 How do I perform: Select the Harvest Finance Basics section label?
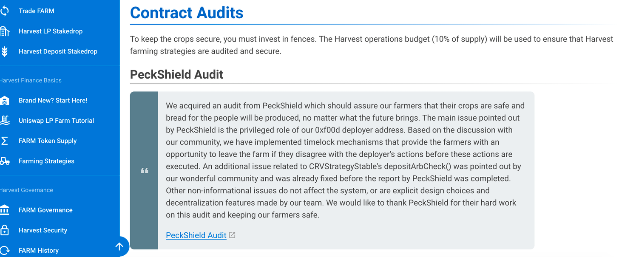click(31, 80)
